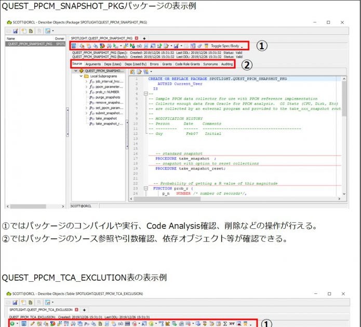The width and height of the screenshot is (361, 327).
Task: Click SCOTT@ORCL in Package window status bar
Action: point(81,206)
